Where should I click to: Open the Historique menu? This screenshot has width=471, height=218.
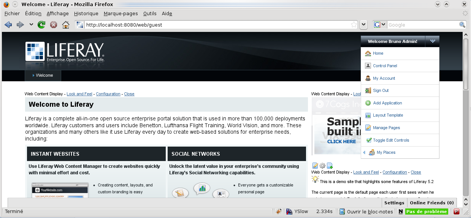(86, 13)
